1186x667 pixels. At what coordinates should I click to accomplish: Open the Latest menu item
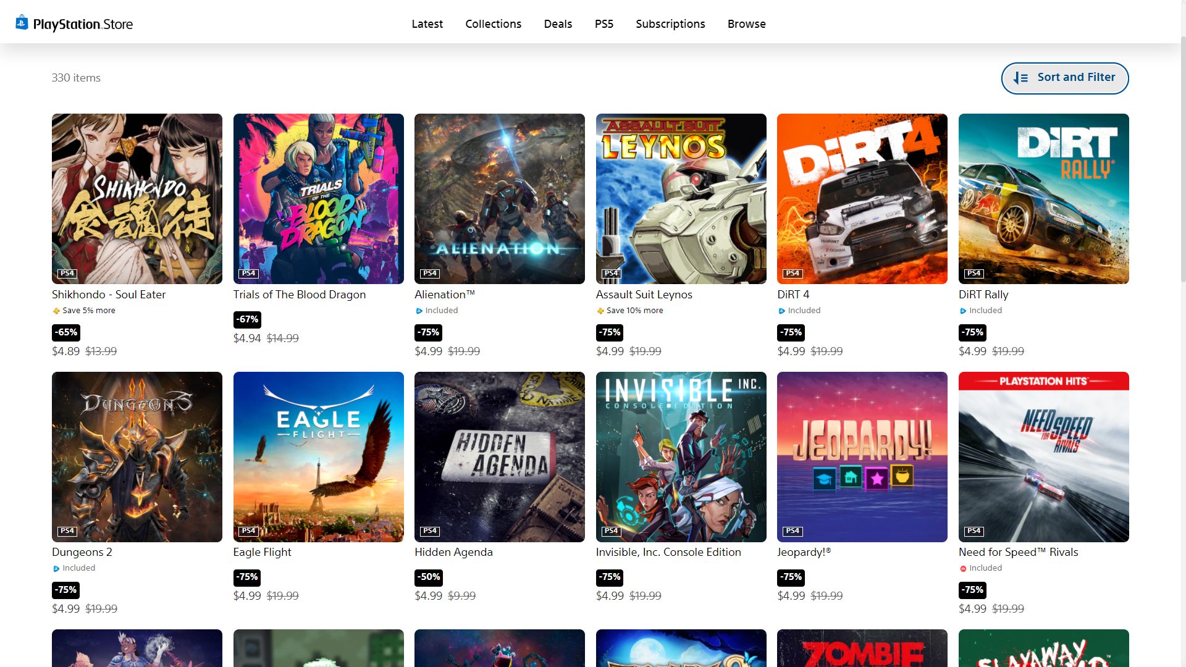coord(427,23)
